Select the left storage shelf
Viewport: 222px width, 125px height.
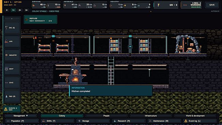tap(115, 46)
